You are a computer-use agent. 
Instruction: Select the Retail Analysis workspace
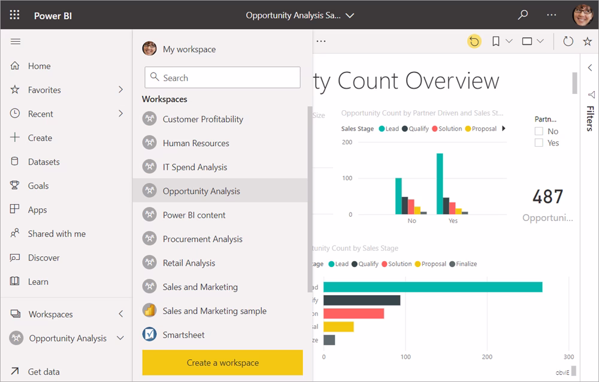point(188,263)
